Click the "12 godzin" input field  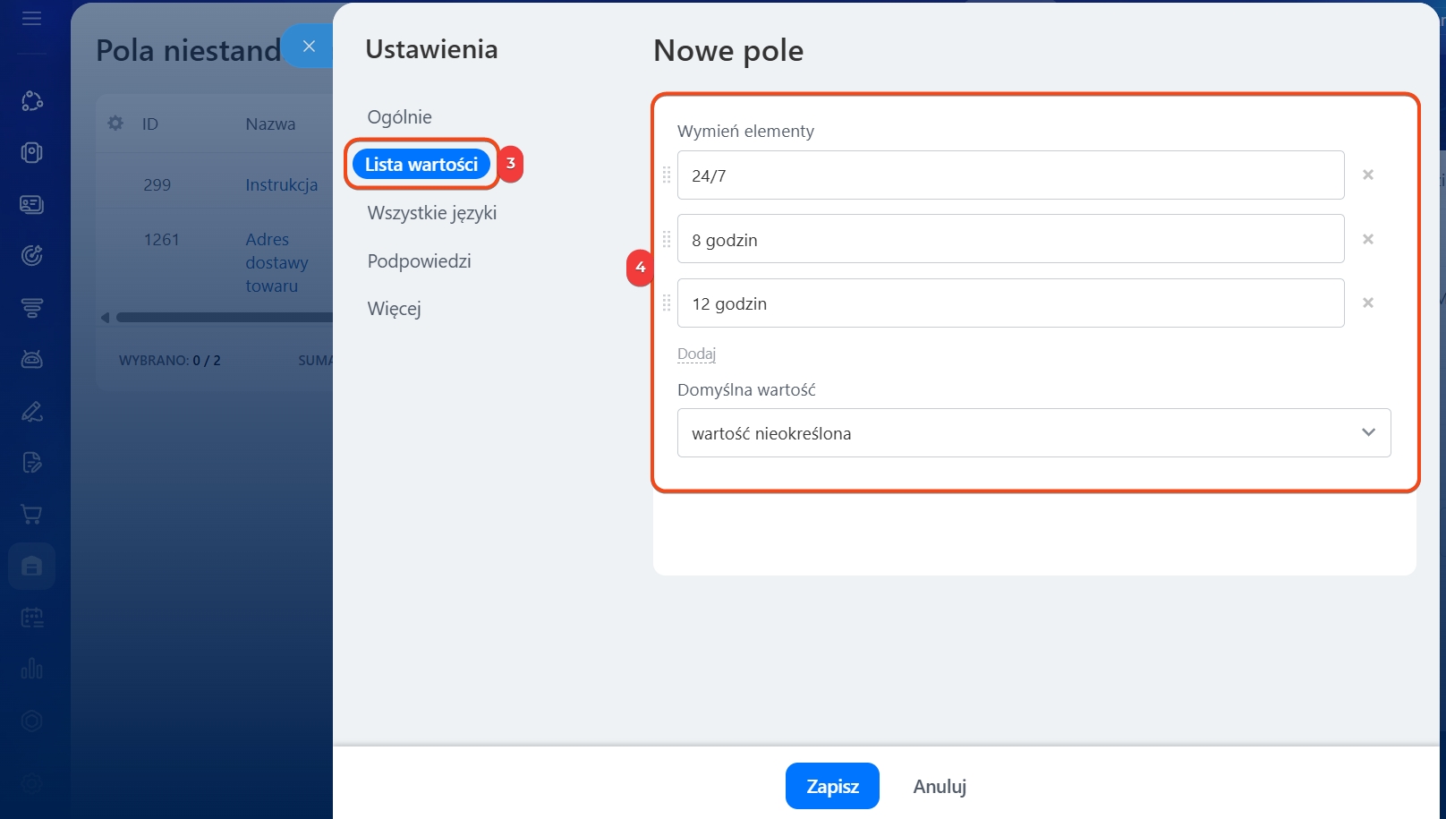pos(1010,303)
